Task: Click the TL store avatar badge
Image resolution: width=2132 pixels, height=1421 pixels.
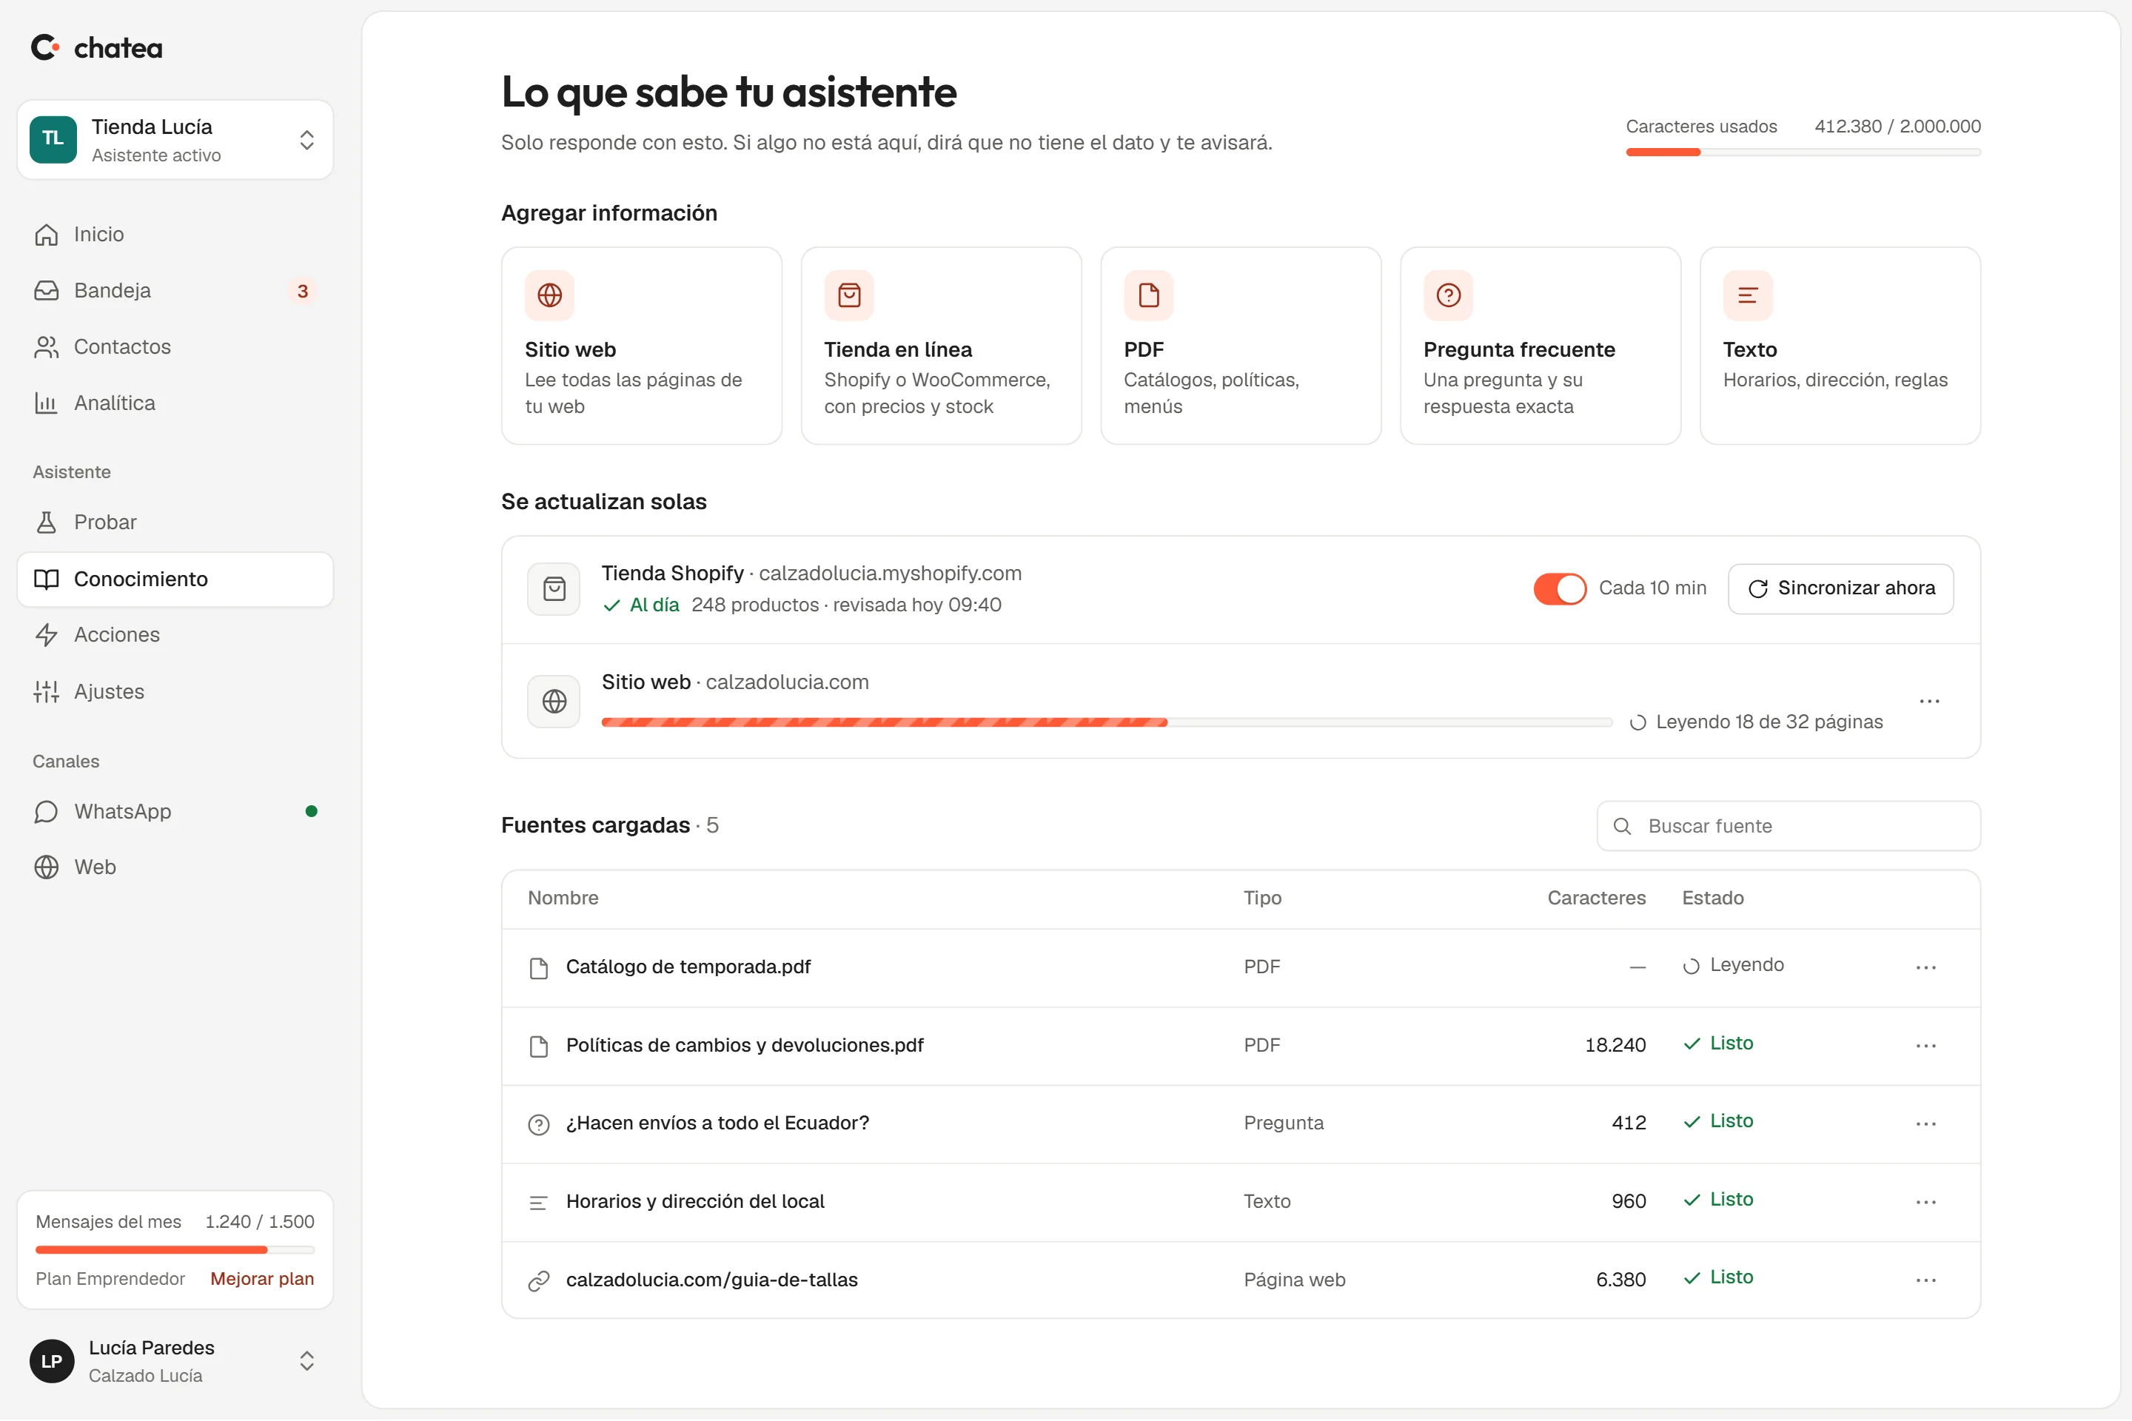Action: (x=53, y=140)
